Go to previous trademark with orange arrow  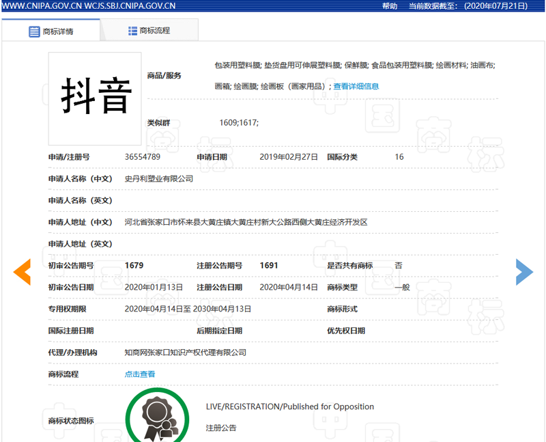(x=23, y=272)
